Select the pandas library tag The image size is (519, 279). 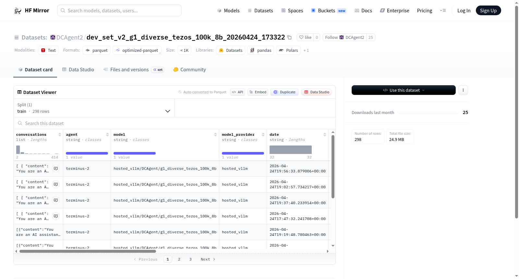point(261,50)
